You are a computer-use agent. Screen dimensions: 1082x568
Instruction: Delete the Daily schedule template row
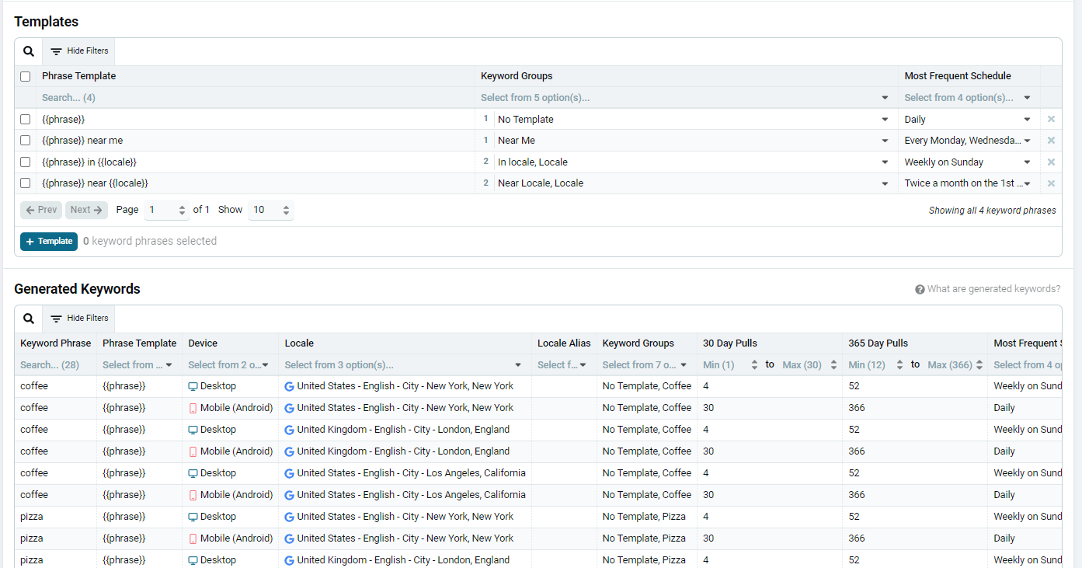point(1051,119)
